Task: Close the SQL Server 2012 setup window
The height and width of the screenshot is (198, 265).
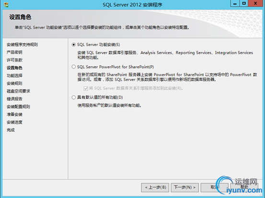Action: tap(255, 3)
